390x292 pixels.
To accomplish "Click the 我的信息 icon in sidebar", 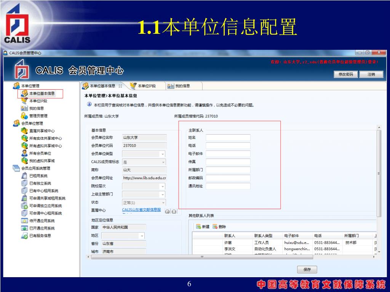I will (24, 108).
